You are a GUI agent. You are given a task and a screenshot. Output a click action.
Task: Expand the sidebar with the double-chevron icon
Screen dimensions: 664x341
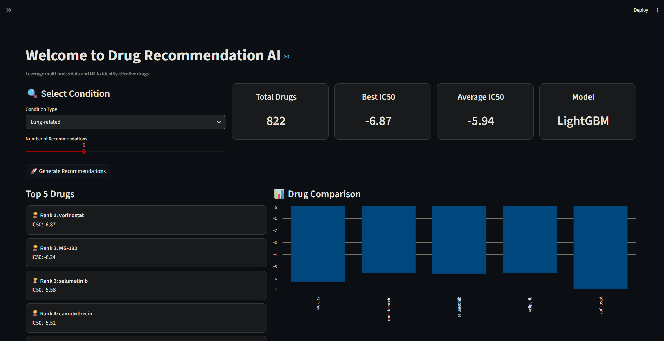tap(9, 10)
